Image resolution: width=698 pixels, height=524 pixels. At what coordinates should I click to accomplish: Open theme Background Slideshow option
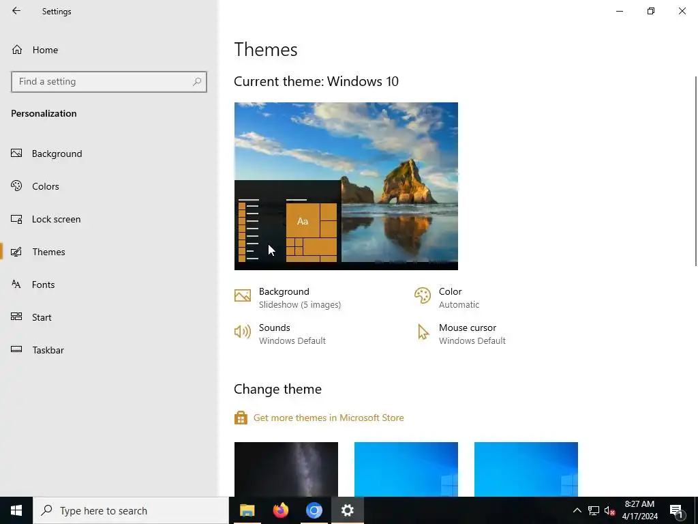pos(300,297)
